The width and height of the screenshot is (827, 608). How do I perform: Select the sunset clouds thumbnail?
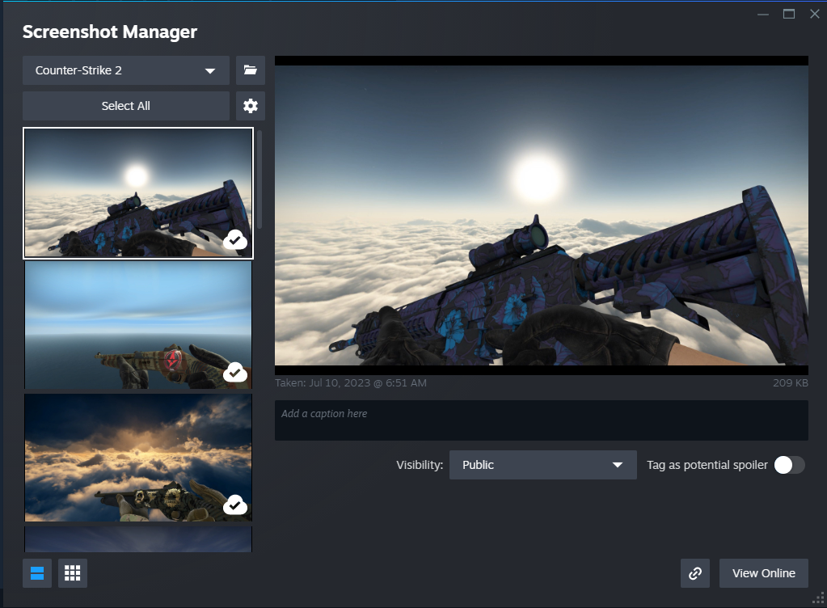pyautogui.click(x=138, y=458)
